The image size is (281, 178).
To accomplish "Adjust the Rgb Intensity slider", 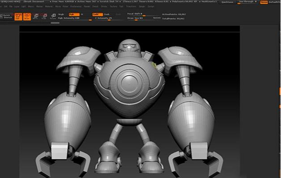I will (75, 18).
